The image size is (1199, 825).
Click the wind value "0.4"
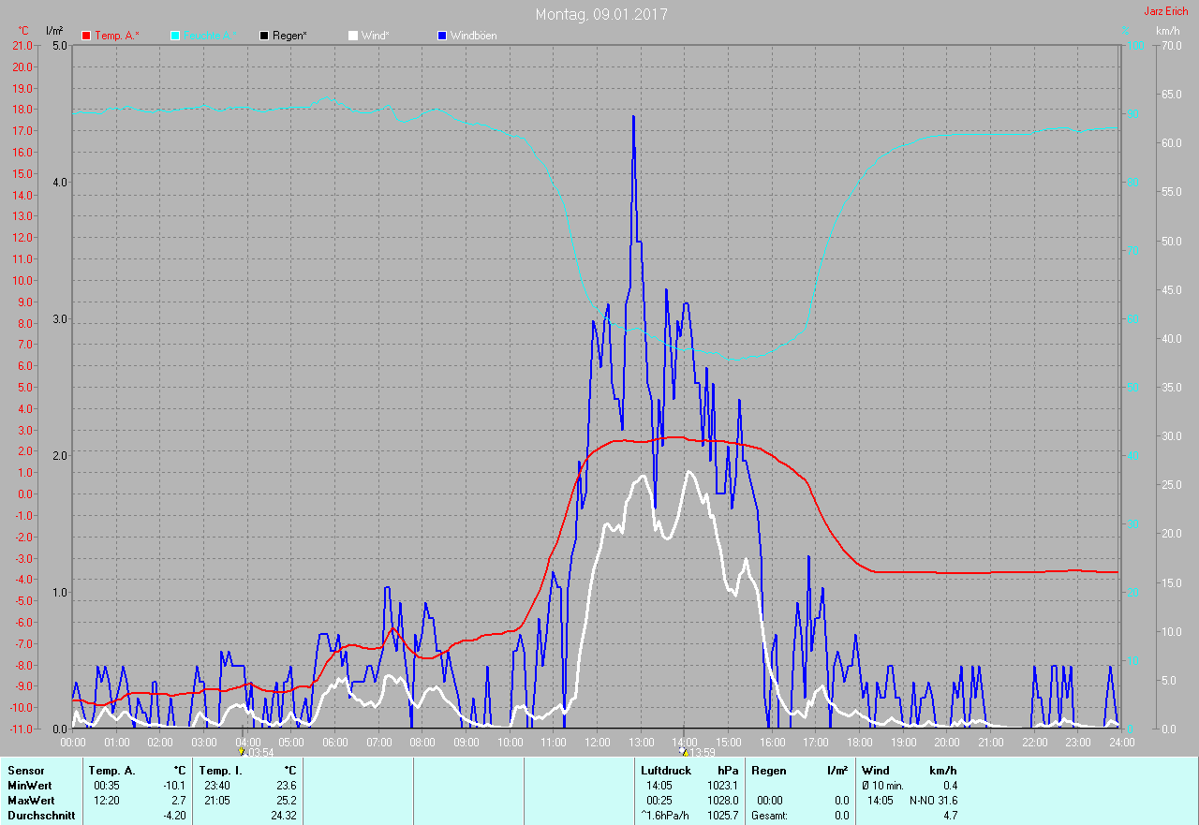950,786
